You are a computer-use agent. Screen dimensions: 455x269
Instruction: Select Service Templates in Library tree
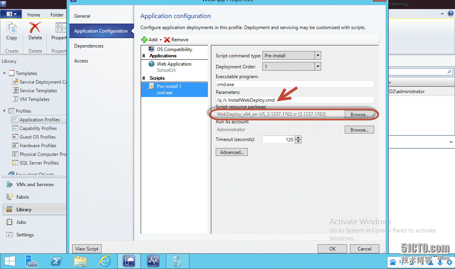click(35, 91)
